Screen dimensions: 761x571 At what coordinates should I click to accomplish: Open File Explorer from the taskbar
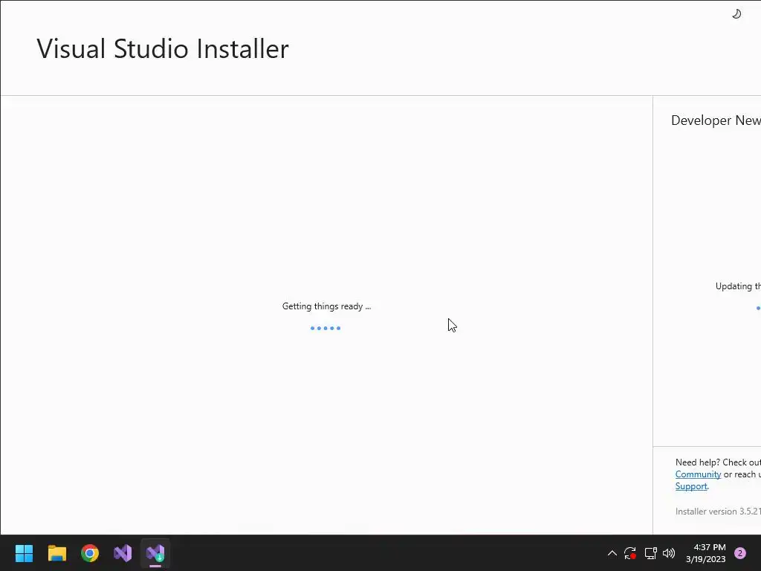pyautogui.click(x=56, y=553)
